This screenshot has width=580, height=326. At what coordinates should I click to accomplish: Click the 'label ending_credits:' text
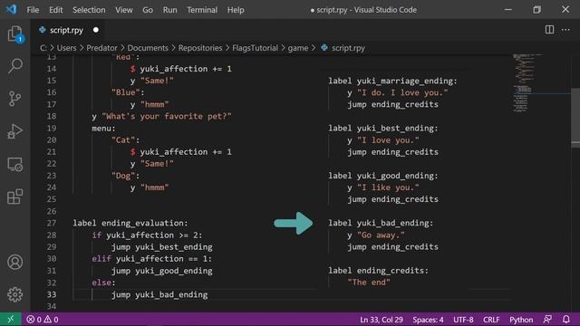379,271
